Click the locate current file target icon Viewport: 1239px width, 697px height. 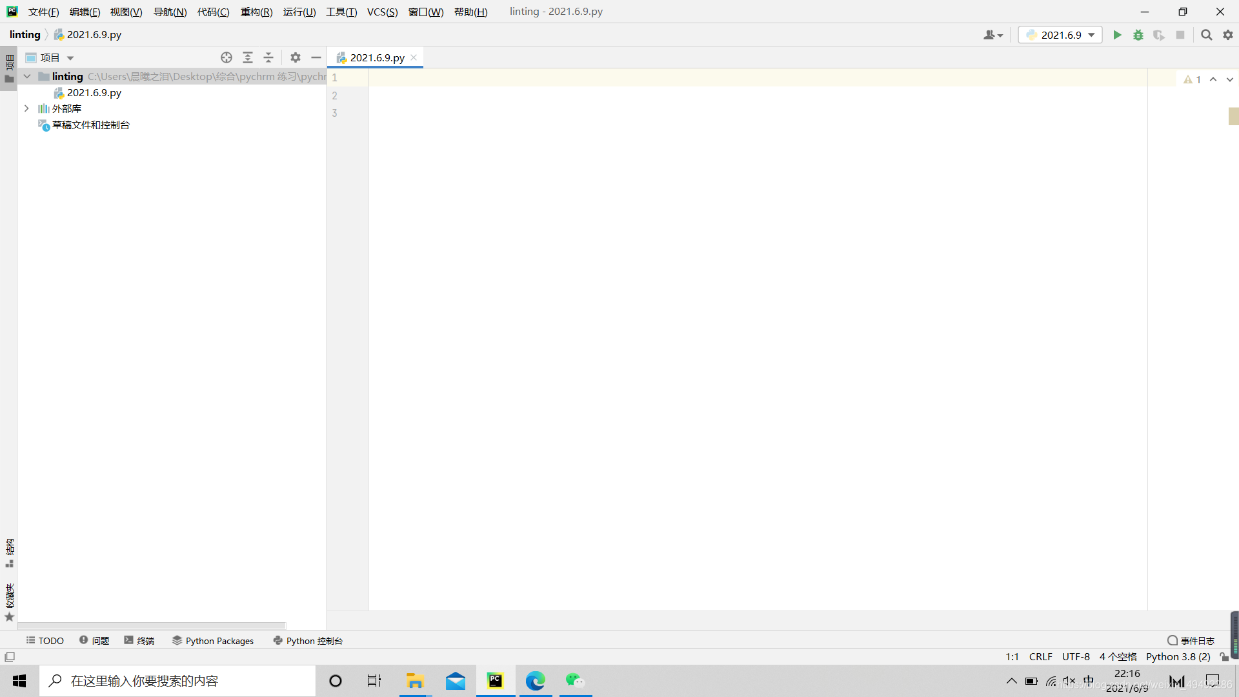227,57
